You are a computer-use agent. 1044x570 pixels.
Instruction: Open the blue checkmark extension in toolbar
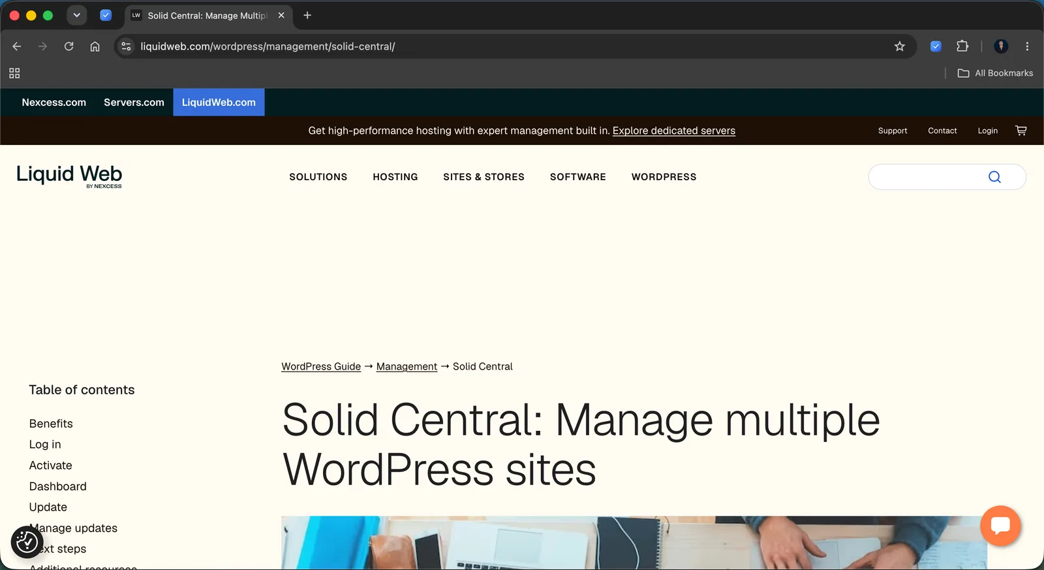click(936, 46)
